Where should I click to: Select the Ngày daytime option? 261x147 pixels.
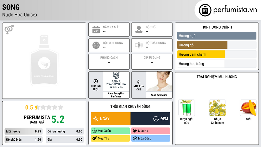(x=111, y=119)
